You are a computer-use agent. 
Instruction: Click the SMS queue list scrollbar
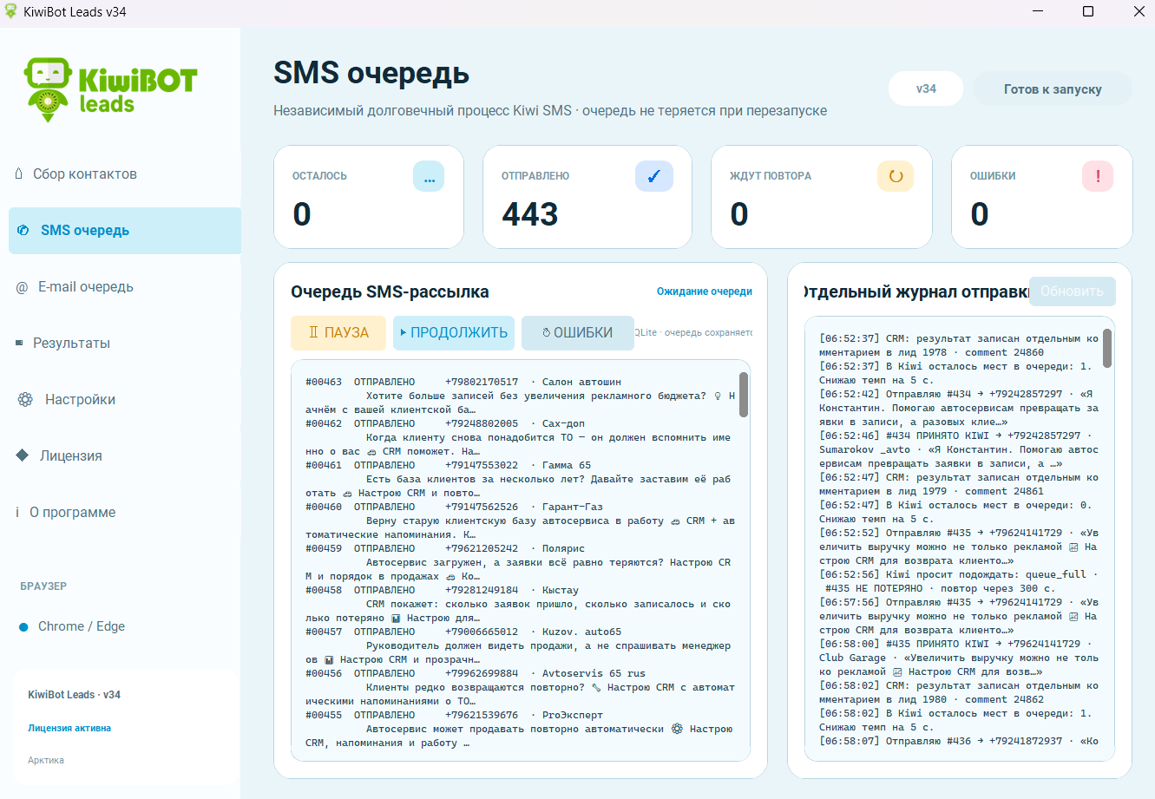[744, 395]
